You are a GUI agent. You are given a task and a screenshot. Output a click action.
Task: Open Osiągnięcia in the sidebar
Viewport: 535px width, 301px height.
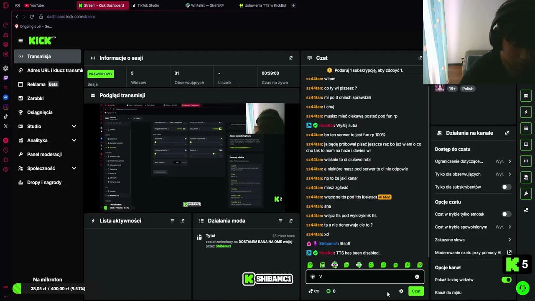coord(47,112)
